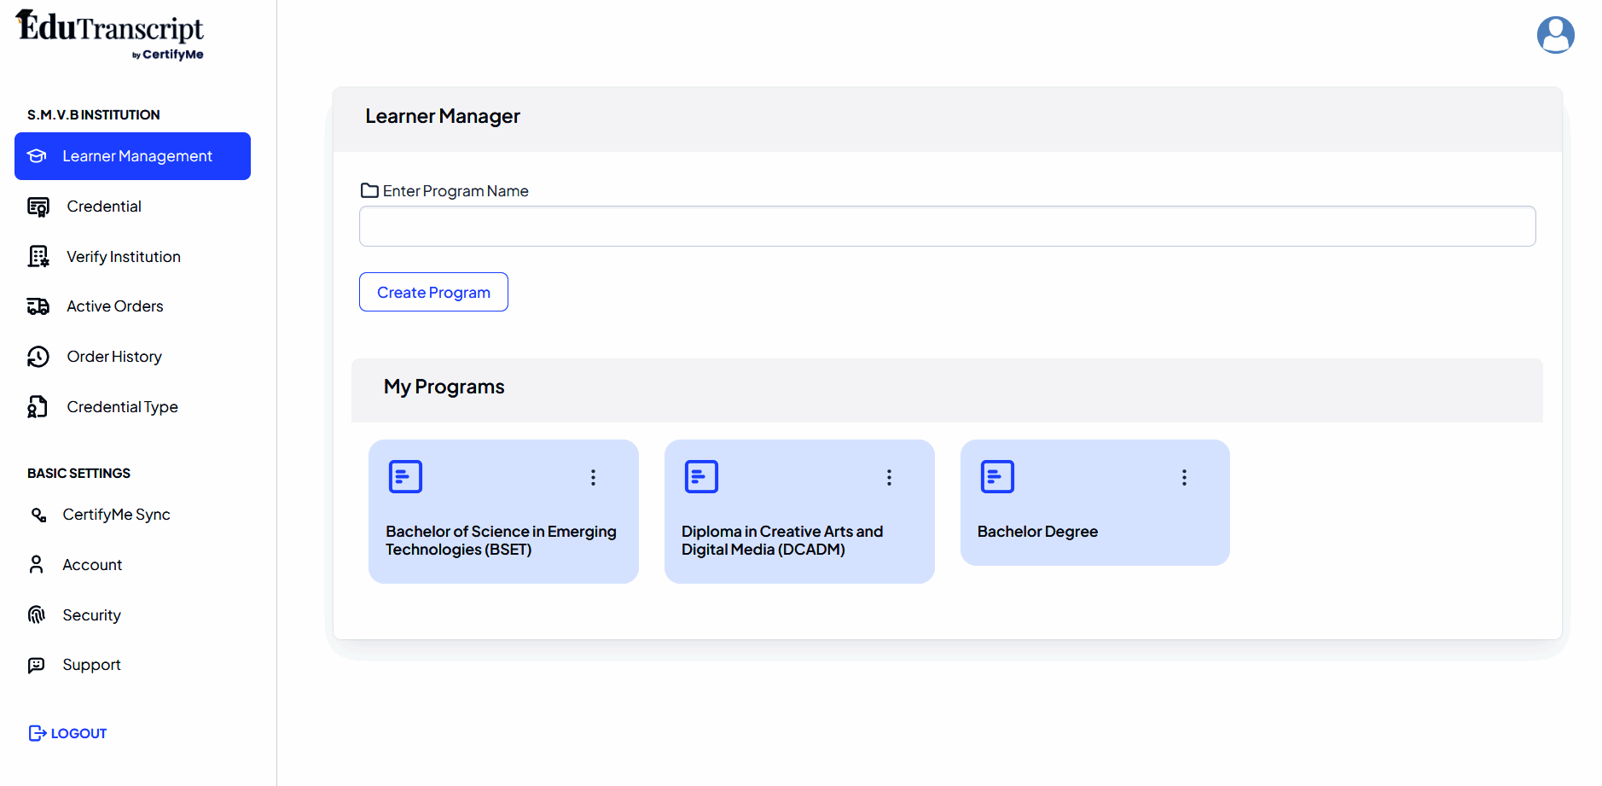Open CertifyMe Sync using the sync icon
Screen dimensions: 1602x786
(38, 515)
